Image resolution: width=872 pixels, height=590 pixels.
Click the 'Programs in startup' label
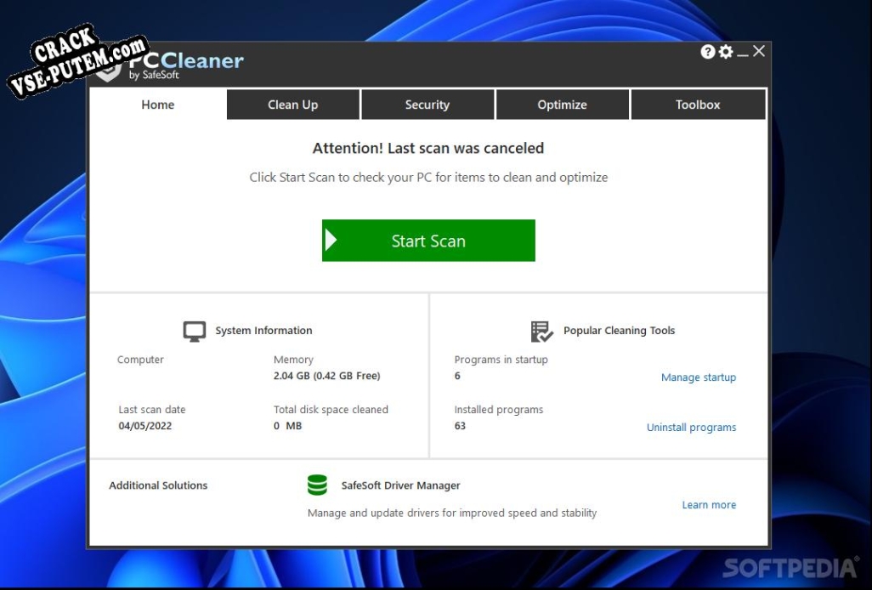coord(501,360)
